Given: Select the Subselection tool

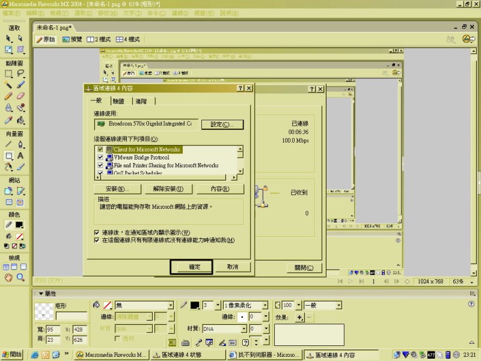Looking at the screenshot, I should click(x=20, y=39).
